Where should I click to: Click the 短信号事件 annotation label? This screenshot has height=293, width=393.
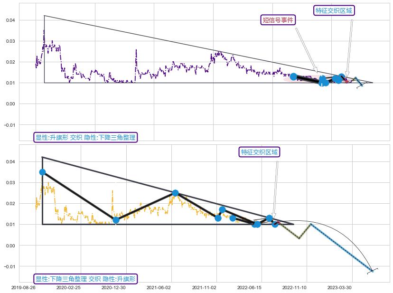pyautogui.click(x=279, y=20)
